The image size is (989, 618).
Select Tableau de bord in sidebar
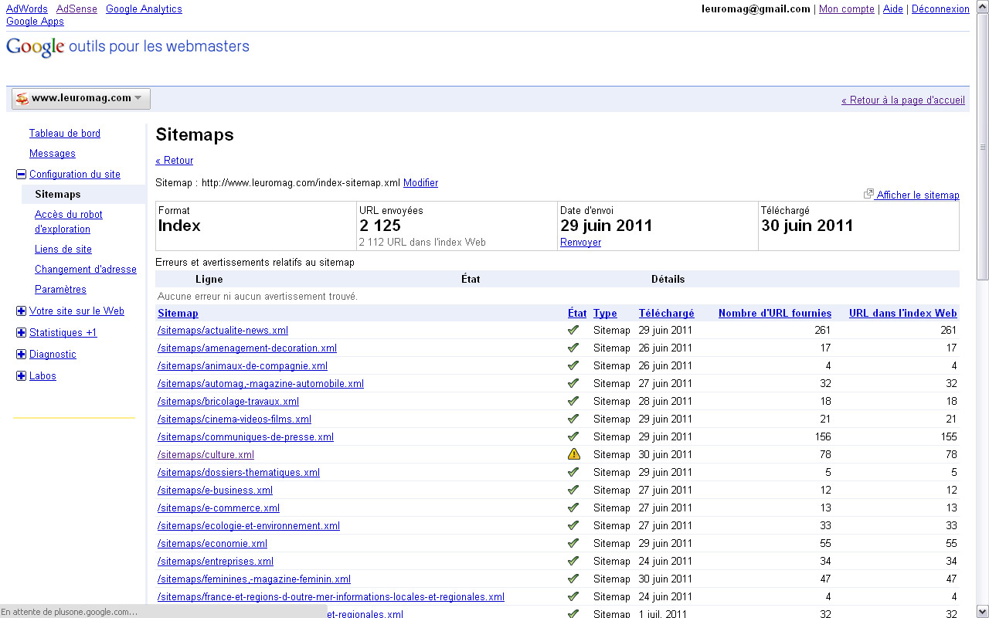click(65, 133)
